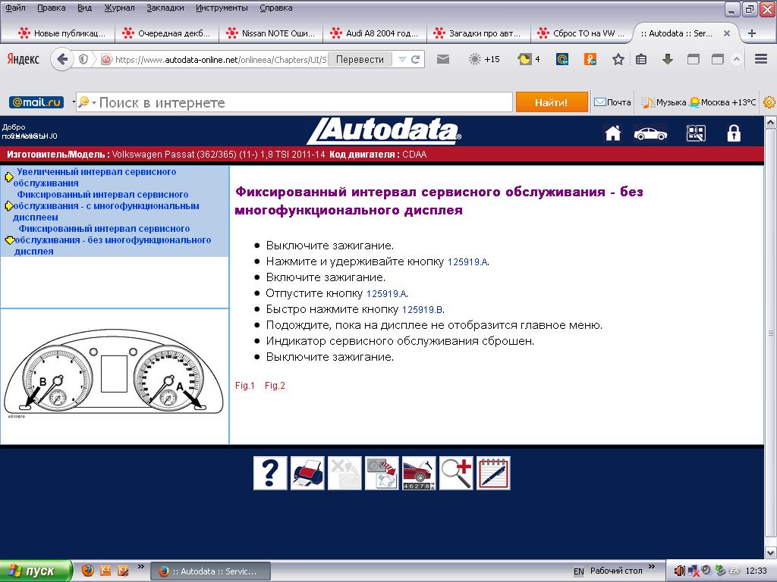Switch to the Новые публикации tab

click(62, 33)
